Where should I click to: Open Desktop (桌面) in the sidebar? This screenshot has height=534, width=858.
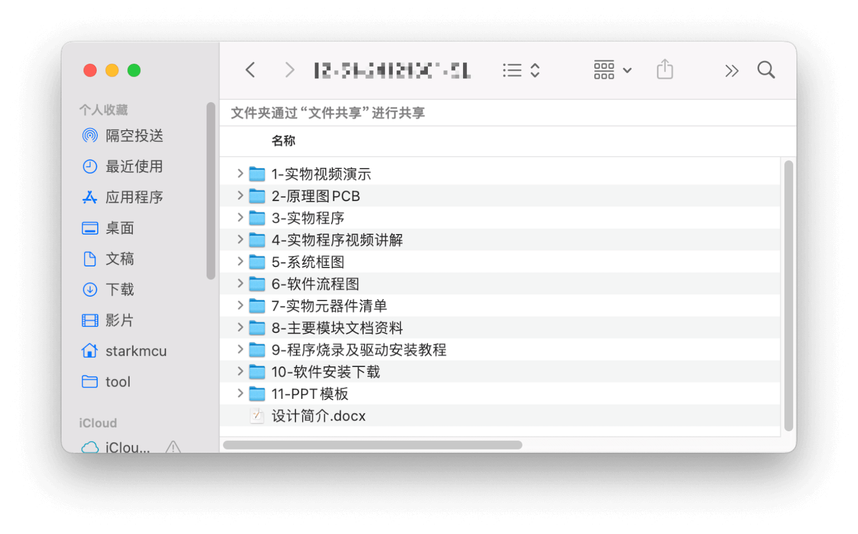click(x=109, y=228)
